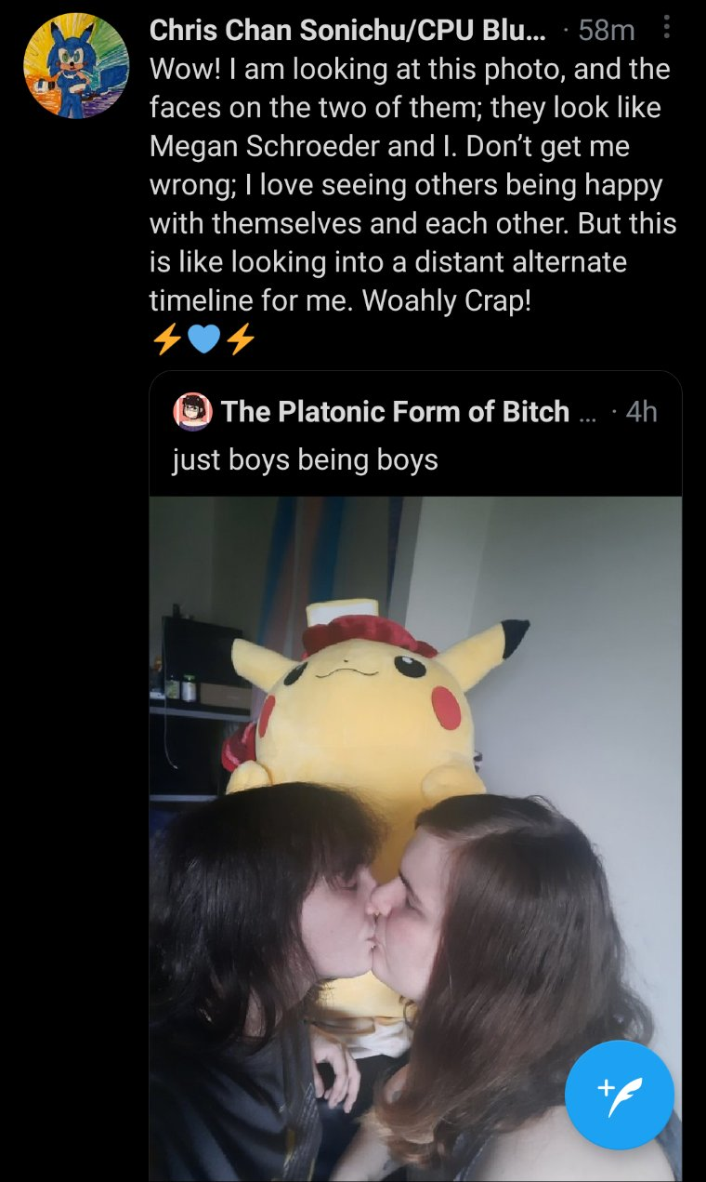Tap the tweet's opening 'Wow! I am looking' line
Viewport: 706px width, 1182px height.
coord(410,69)
